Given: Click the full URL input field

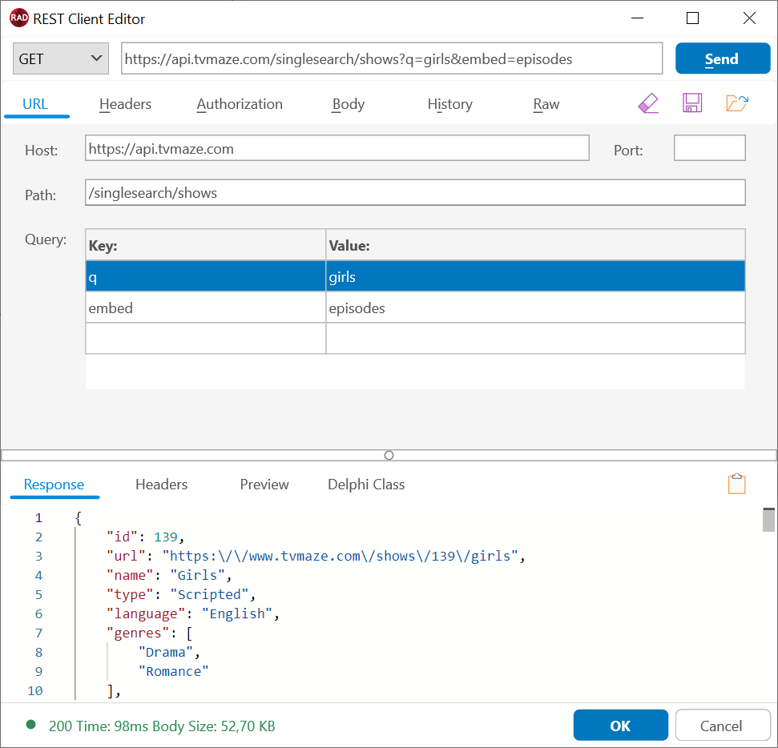Looking at the screenshot, I should coord(392,58).
